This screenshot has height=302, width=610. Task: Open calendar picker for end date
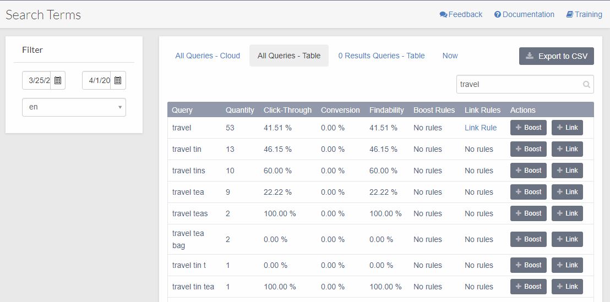point(118,80)
